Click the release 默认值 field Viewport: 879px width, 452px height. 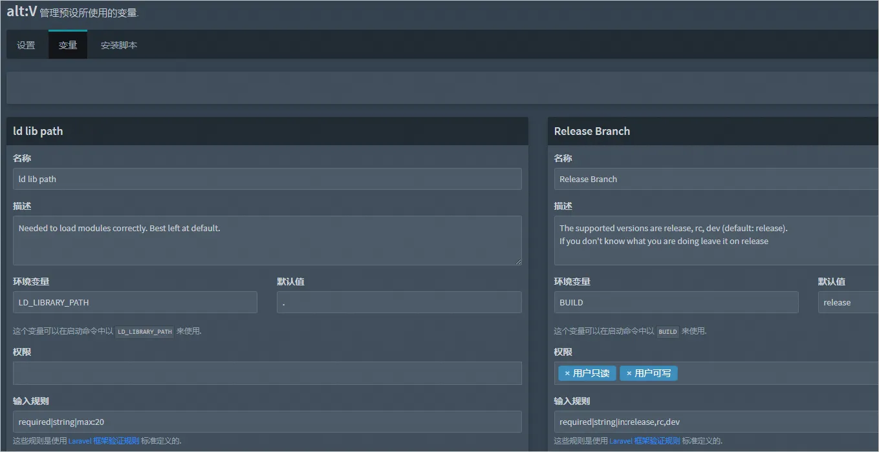click(848, 302)
